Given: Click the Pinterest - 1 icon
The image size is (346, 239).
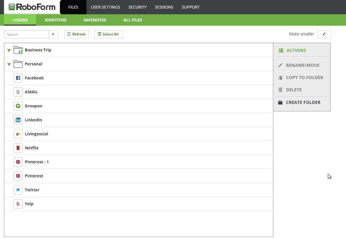Looking at the screenshot, I should tap(18, 162).
